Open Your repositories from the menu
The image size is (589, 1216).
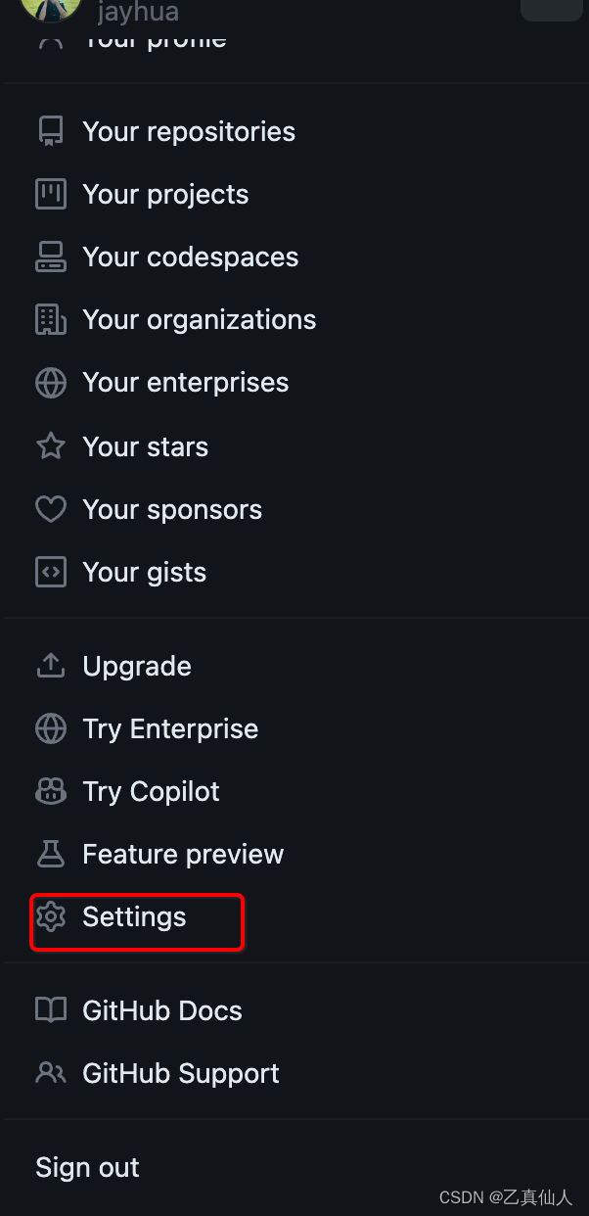[189, 132]
